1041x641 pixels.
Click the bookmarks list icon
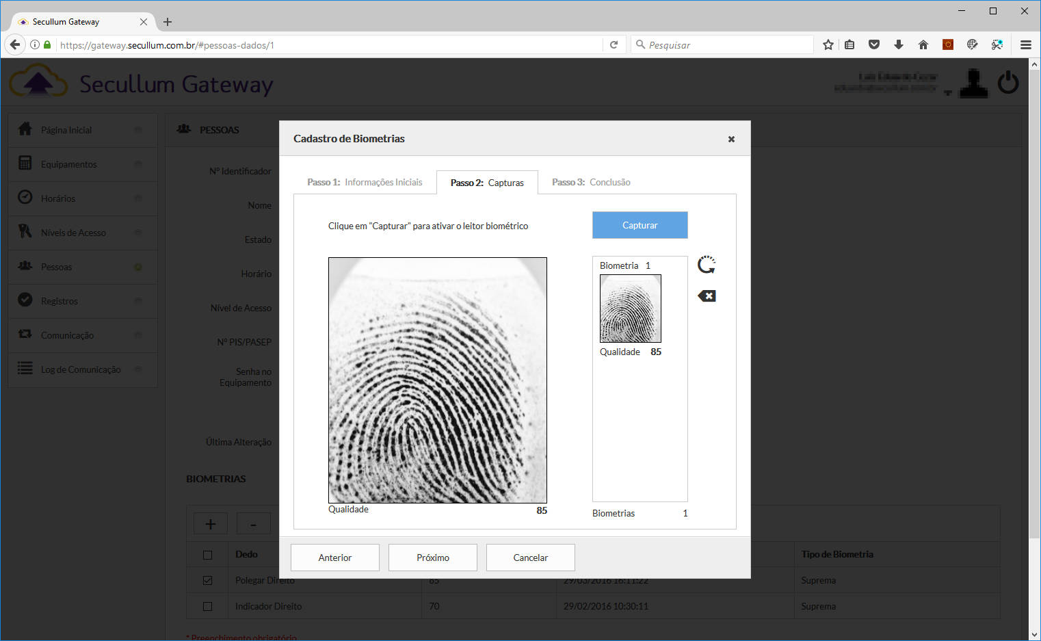point(849,44)
